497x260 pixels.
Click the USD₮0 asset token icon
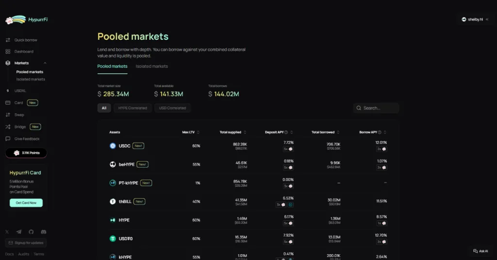point(113,239)
